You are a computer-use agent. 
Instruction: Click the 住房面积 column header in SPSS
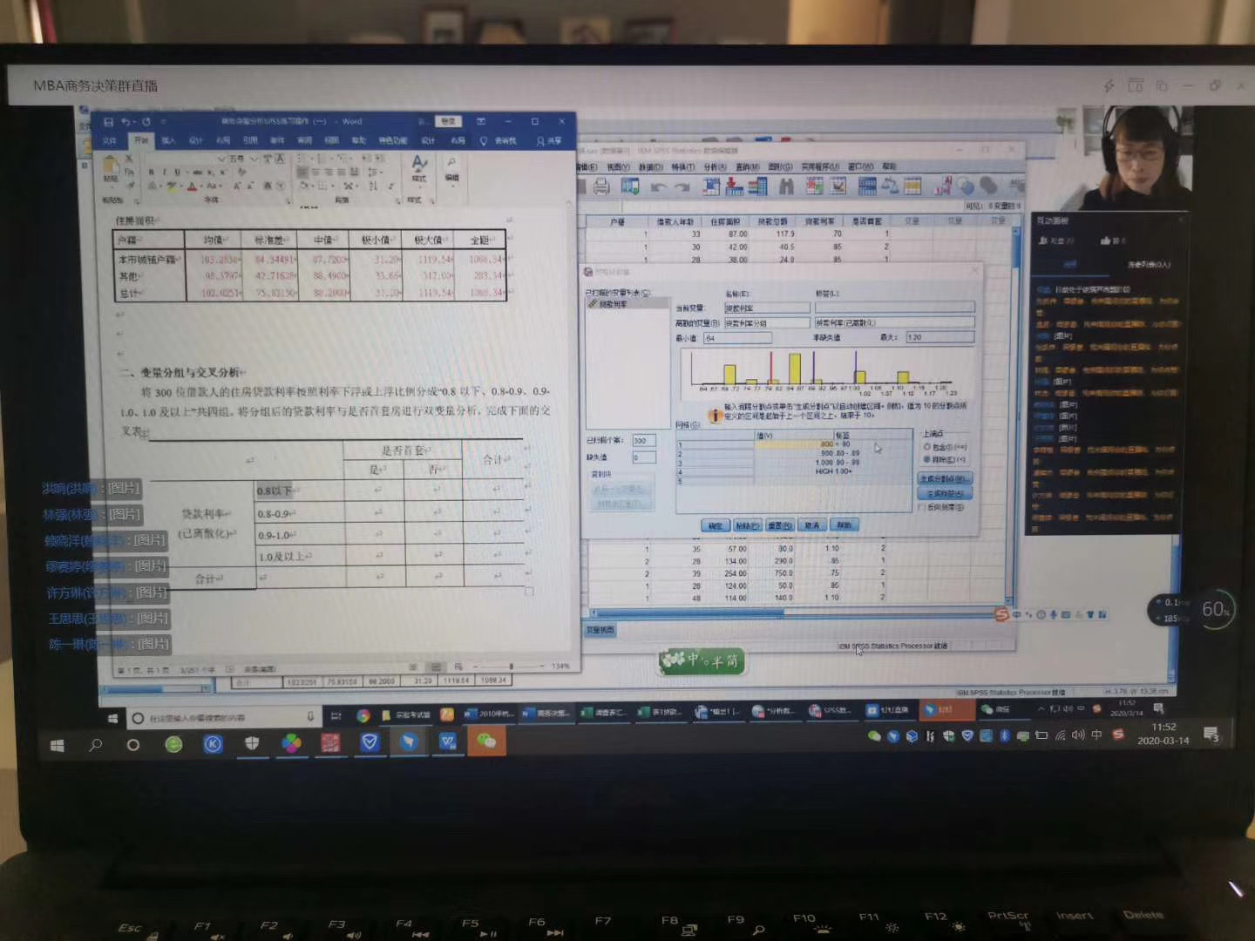(724, 221)
